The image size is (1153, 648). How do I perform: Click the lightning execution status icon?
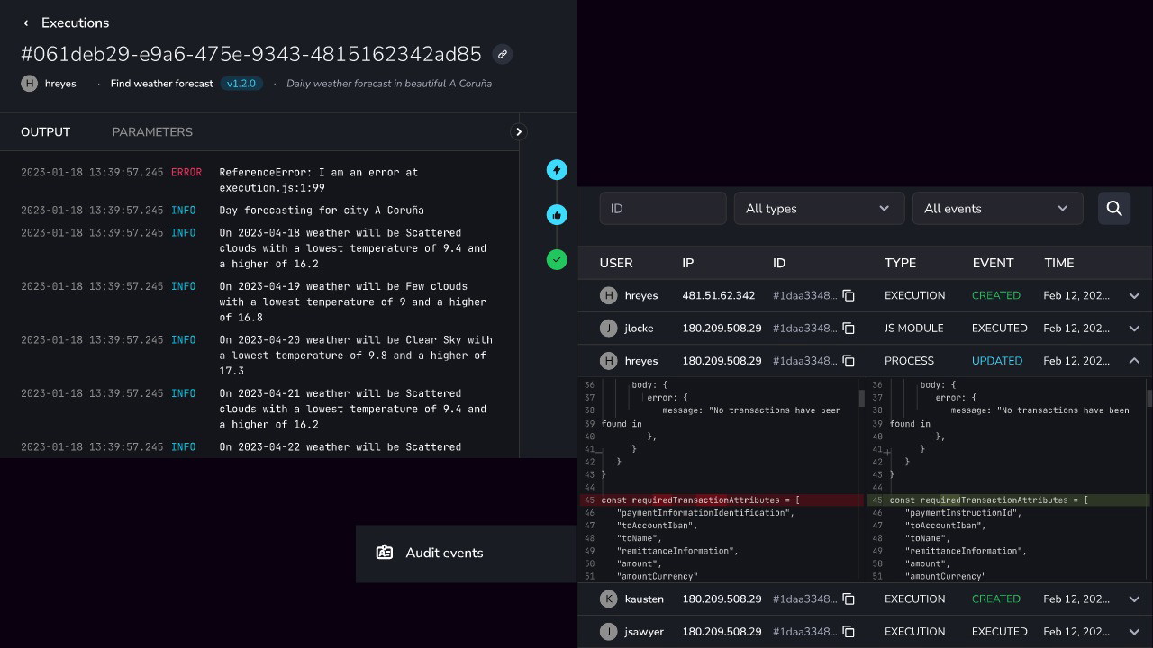tap(557, 169)
